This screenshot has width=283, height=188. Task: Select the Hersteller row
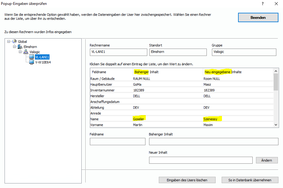click(x=182, y=96)
